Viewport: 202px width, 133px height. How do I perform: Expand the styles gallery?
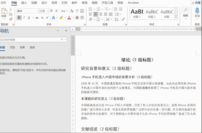(176, 18)
